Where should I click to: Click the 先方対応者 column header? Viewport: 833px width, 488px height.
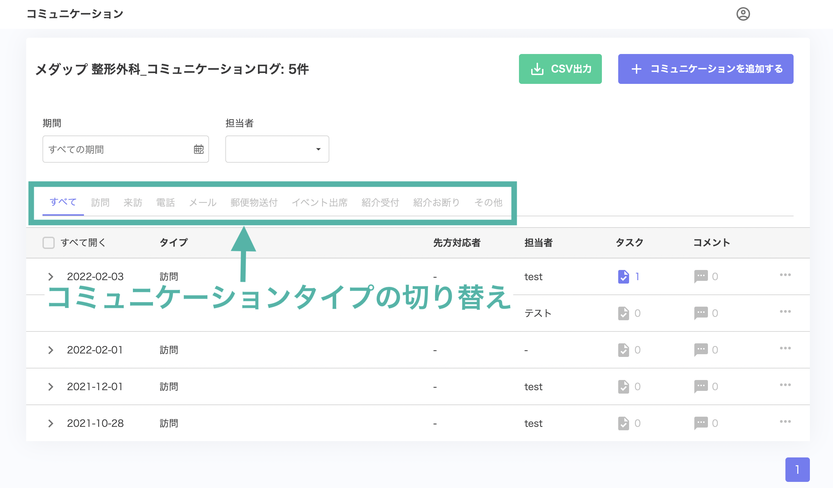point(457,242)
